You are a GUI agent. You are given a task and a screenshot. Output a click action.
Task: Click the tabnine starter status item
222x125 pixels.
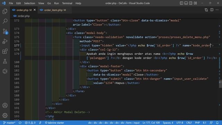coord(54,123)
